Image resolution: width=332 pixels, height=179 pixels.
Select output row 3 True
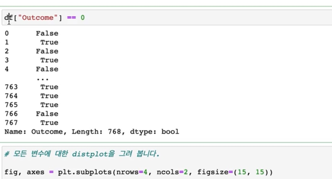[32, 60]
